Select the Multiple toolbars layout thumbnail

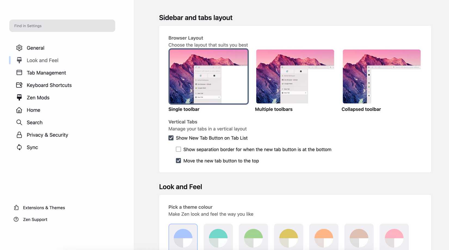coord(295,77)
